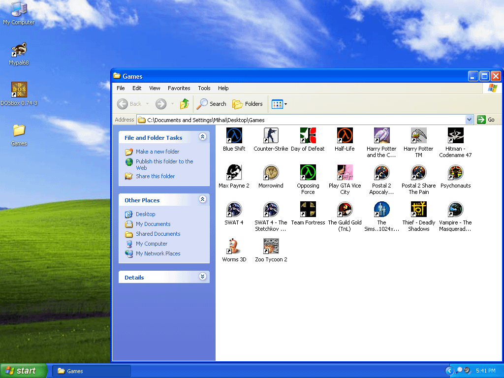Click the Worms 3D shortcut icon

point(234,246)
